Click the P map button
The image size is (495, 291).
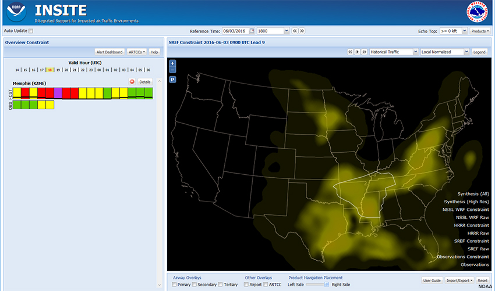172,80
